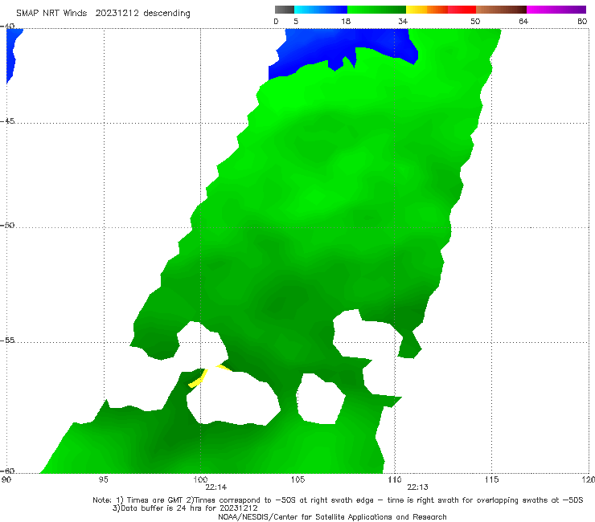595x522 pixels.
Task: Click the gray segment of the color scale
Action: click(284, 10)
